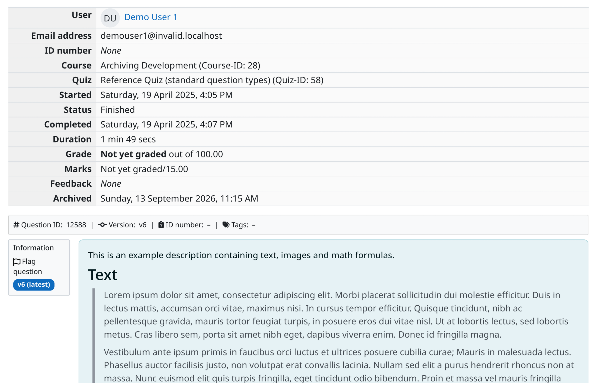Click the Version value v6
Image resolution: width=597 pixels, height=383 pixels.
(x=143, y=225)
